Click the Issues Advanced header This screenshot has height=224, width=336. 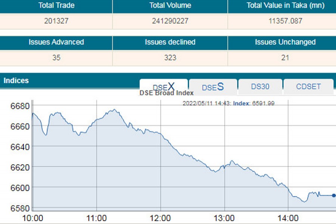(x=56, y=42)
